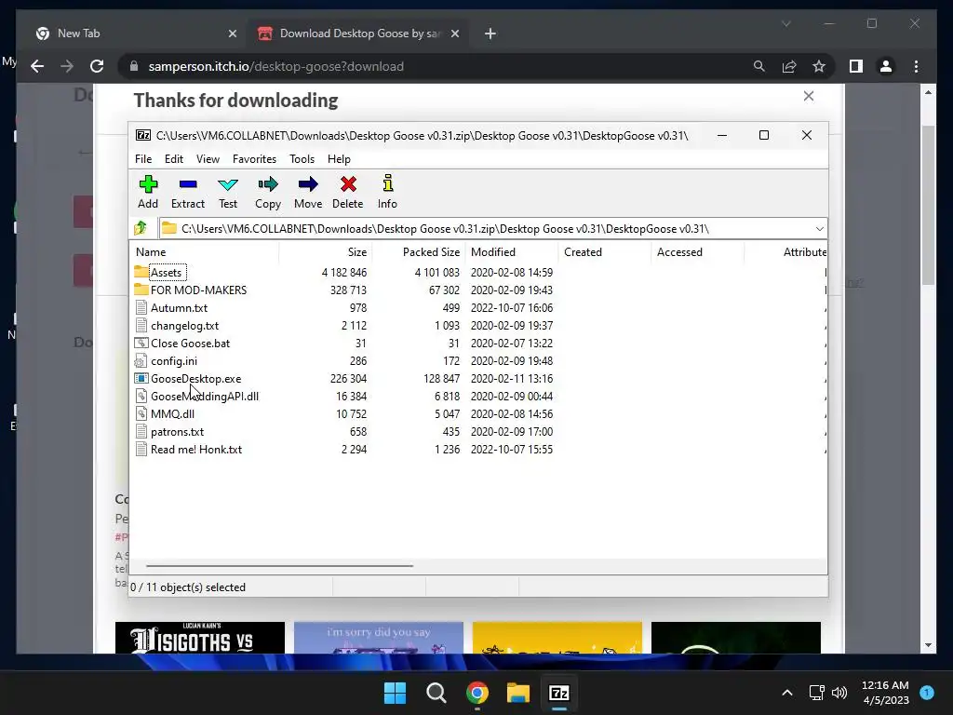Open Chrome profile icon
The image size is (953, 715).
tap(886, 66)
